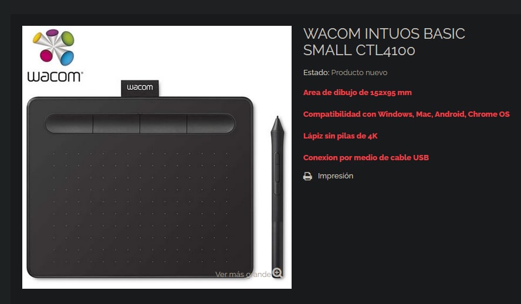Click the Conexion por medio de cable USB line

pyautogui.click(x=366, y=157)
